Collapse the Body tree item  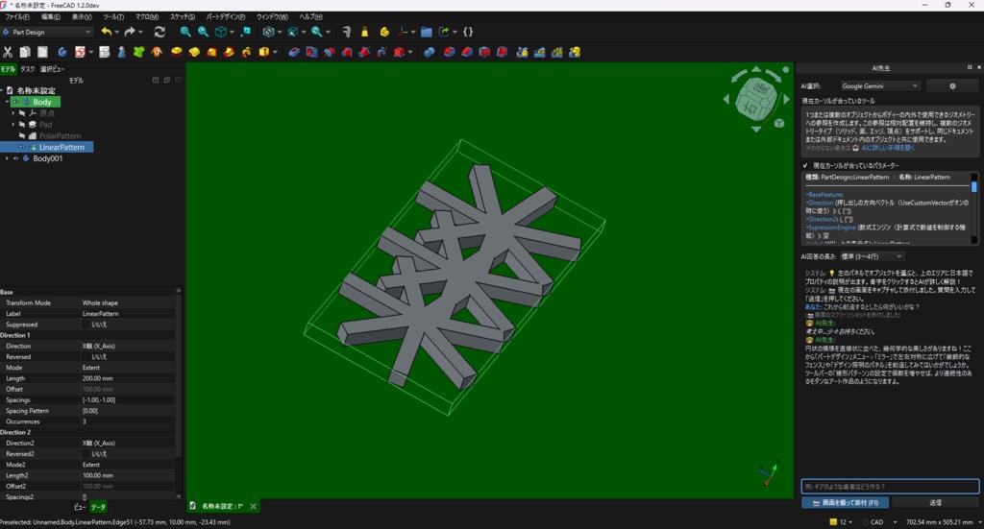7,102
